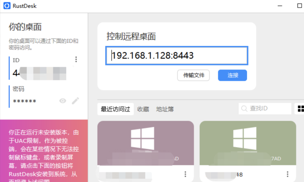The image size is (304, 182).
Task: Click the Windows logo on the purple card
Action: (x=142, y=138)
